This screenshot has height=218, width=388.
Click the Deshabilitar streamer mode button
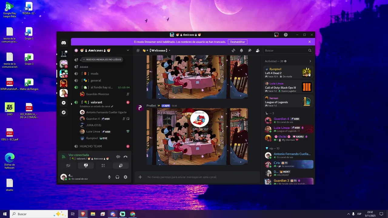[237, 42]
